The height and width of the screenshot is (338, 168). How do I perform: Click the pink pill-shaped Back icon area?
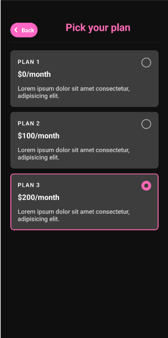(x=24, y=30)
